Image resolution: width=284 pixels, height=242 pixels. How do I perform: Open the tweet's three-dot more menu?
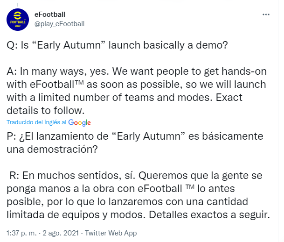[x=266, y=14]
